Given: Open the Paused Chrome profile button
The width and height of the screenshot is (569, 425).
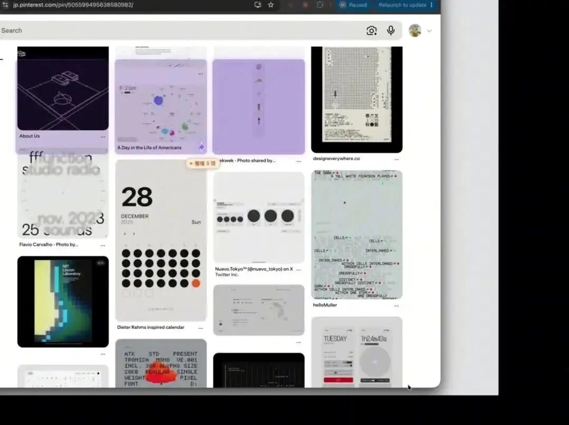Looking at the screenshot, I should [x=353, y=5].
